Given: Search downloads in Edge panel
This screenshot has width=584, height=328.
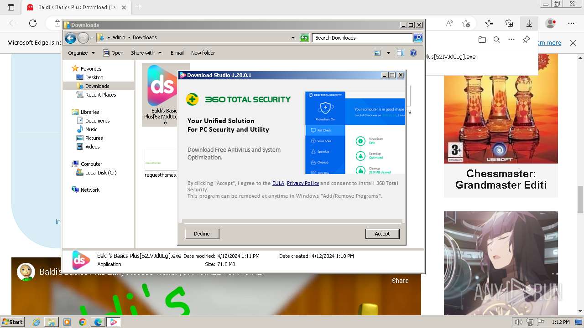Looking at the screenshot, I should click(497, 40).
